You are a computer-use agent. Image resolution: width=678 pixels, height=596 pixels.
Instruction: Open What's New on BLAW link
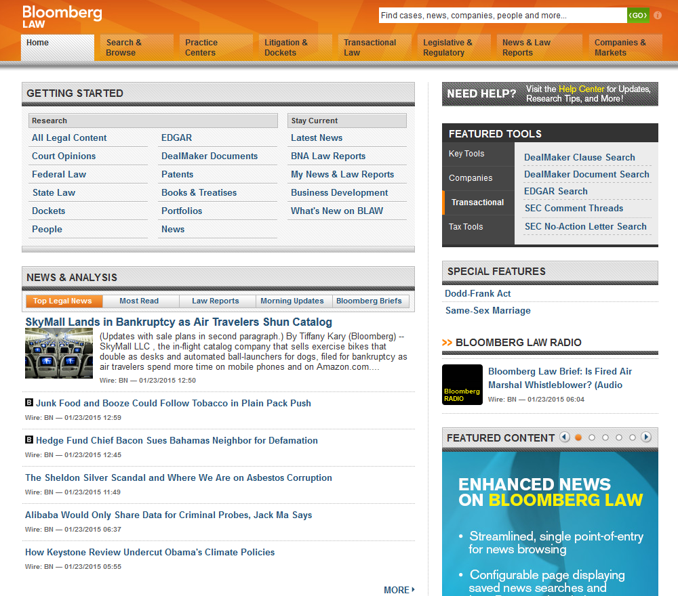(337, 211)
